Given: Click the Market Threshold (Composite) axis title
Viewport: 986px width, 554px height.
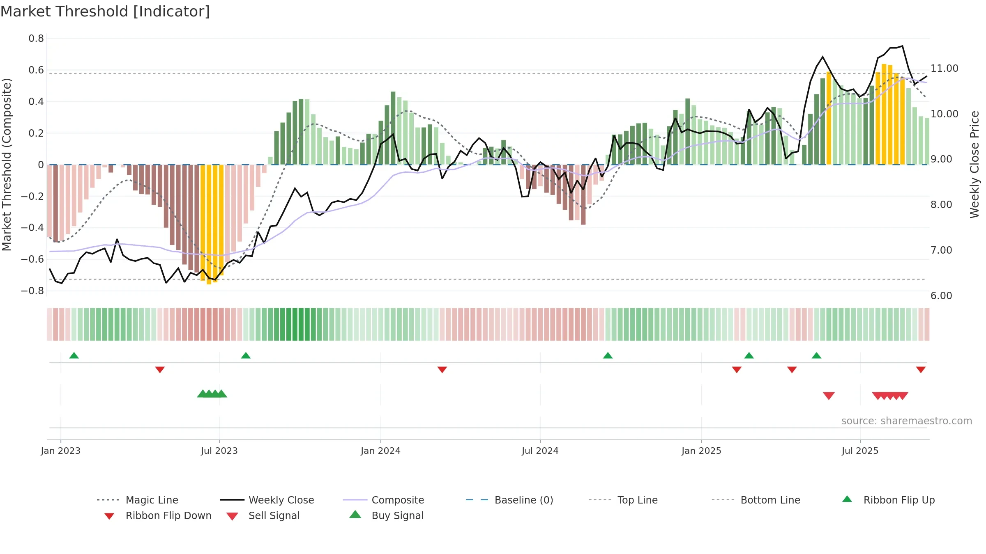Looking at the screenshot, I should pos(7,165).
